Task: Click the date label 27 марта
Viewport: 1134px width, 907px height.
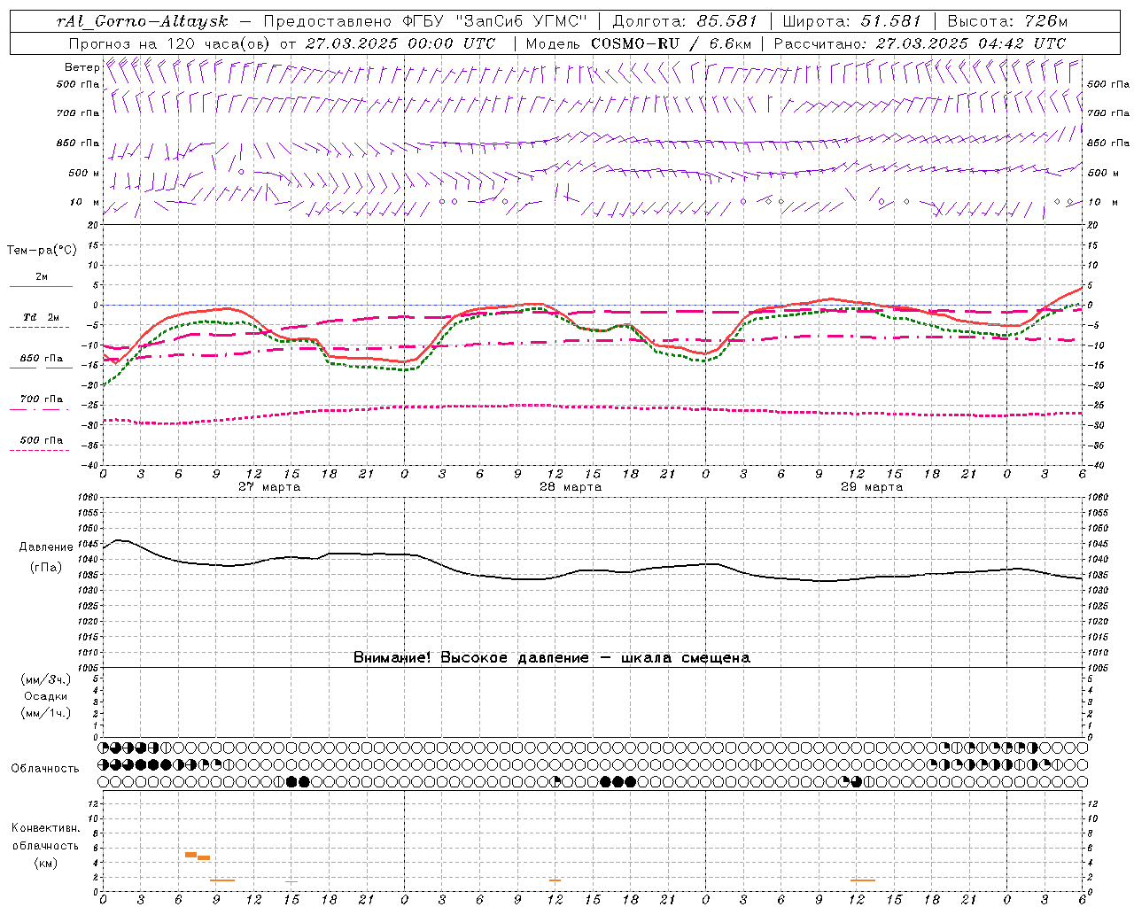Action: pyautogui.click(x=269, y=487)
